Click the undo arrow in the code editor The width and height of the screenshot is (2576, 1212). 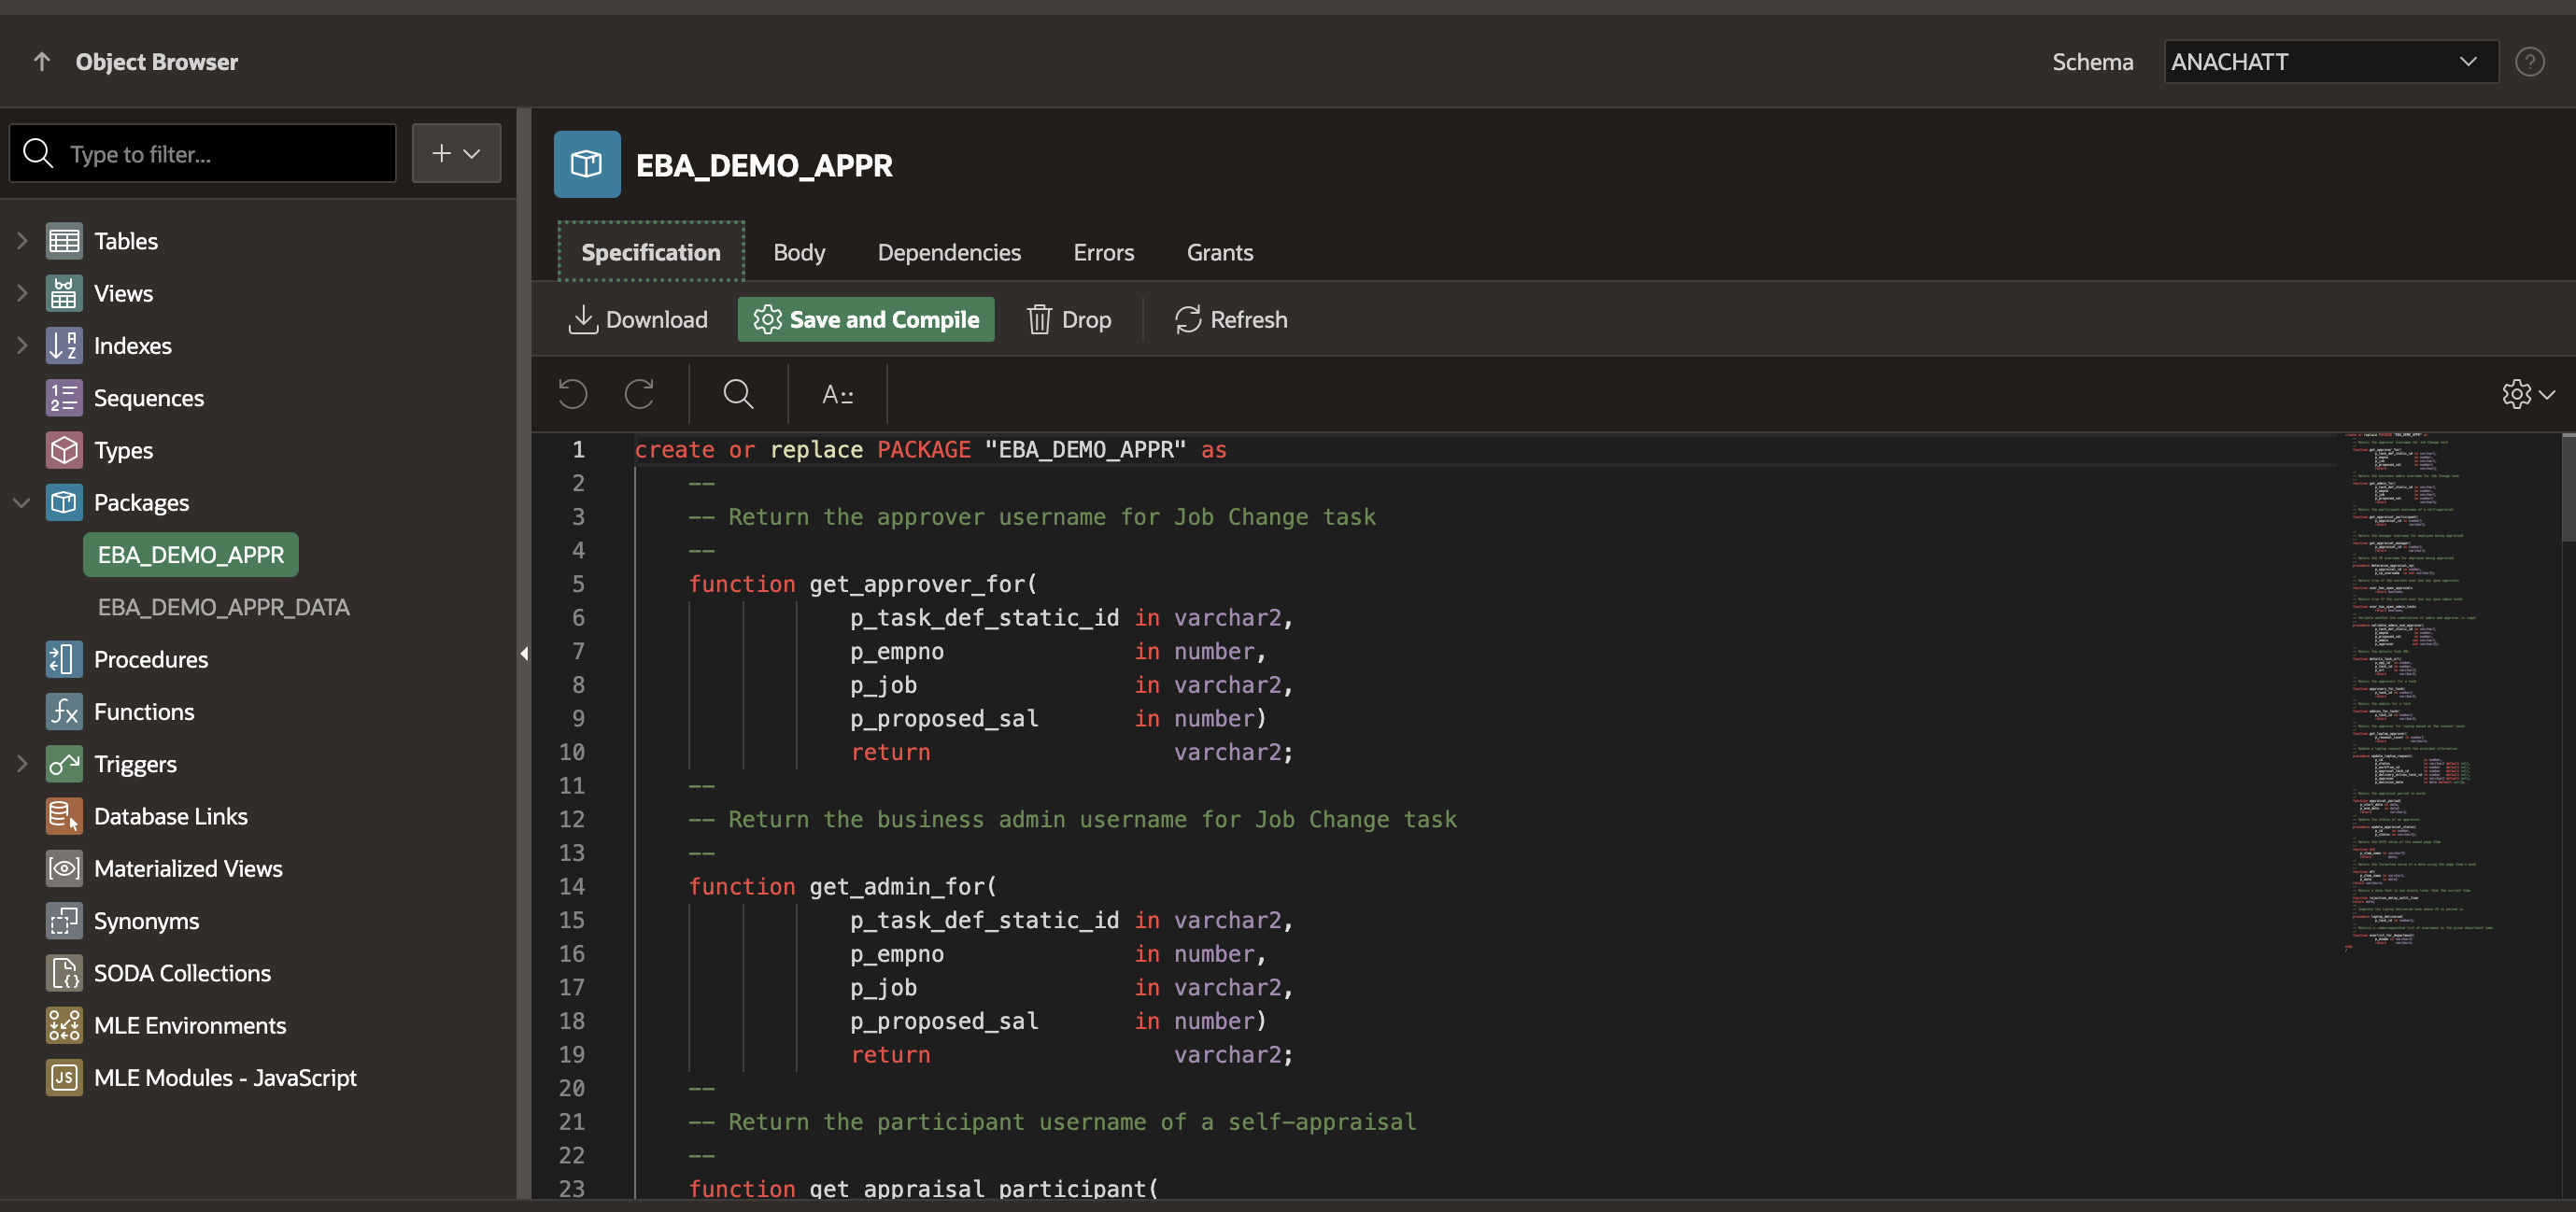click(x=571, y=393)
